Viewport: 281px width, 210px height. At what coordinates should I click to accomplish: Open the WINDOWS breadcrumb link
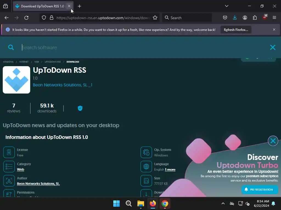(x=8, y=62)
